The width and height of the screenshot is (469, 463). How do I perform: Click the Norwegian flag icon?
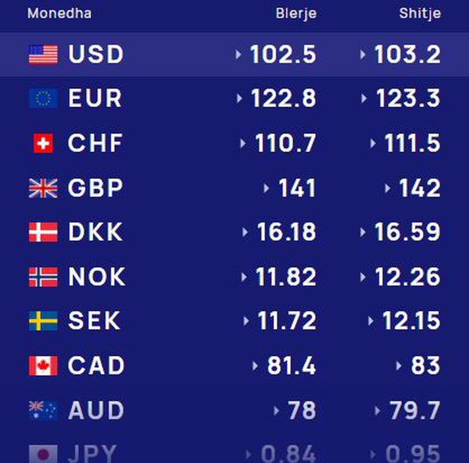coord(43,277)
